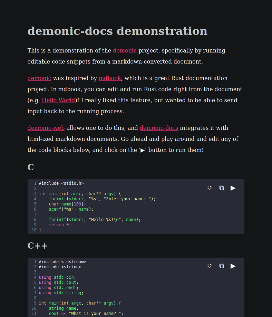The width and height of the screenshot is (272, 317).
Task: Click the C block 'int main' line
Action: point(80,194)
